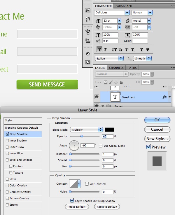
Task: Open Layers panel options menu icon
Action: coord(173,68)
